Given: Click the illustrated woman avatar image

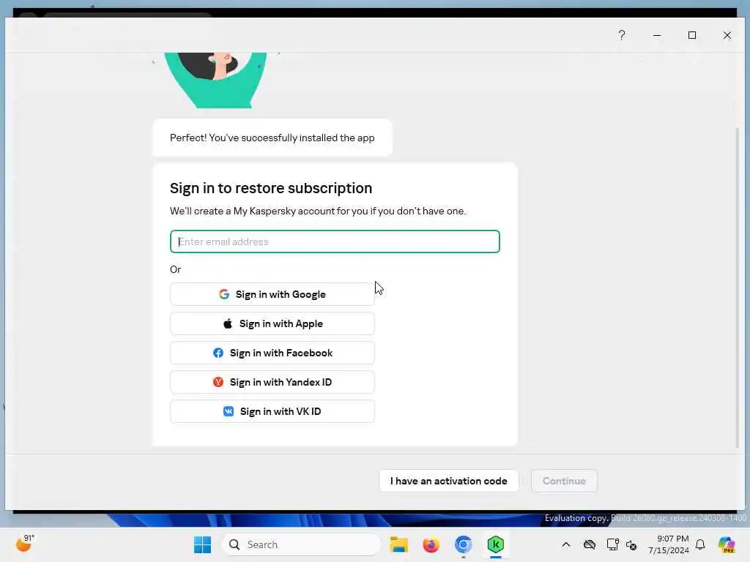Looking at the screenshot, I should tap(215, 80).
